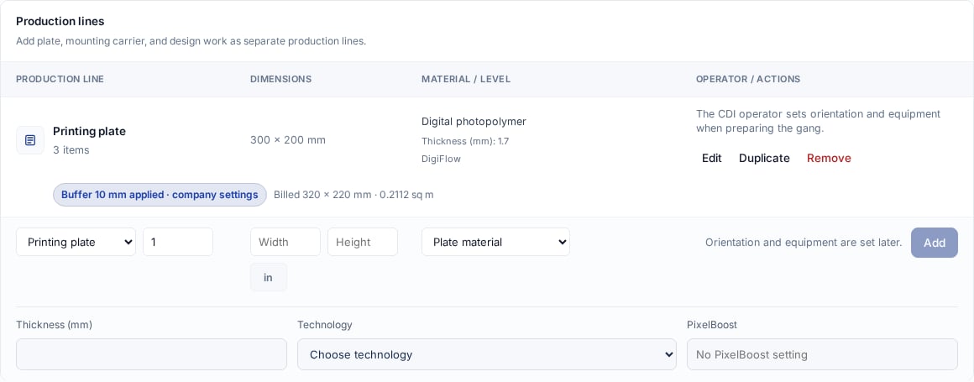Expand the Choose technology dropdown
This screenshot has width=974, height=382.
pos(486,354)
